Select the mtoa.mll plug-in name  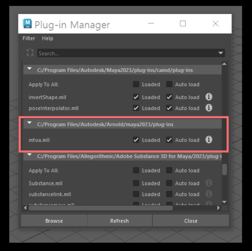[39, 140]
